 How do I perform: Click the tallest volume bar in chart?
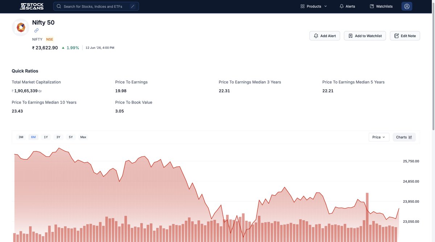pyautogui.click(x=367, y=217)
